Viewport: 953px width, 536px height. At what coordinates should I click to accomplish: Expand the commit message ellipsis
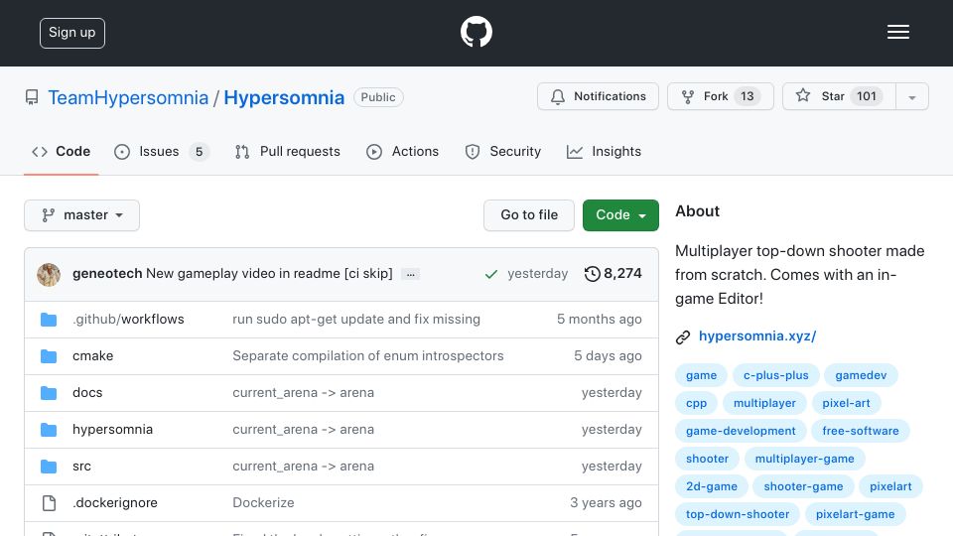click(410, 275)
